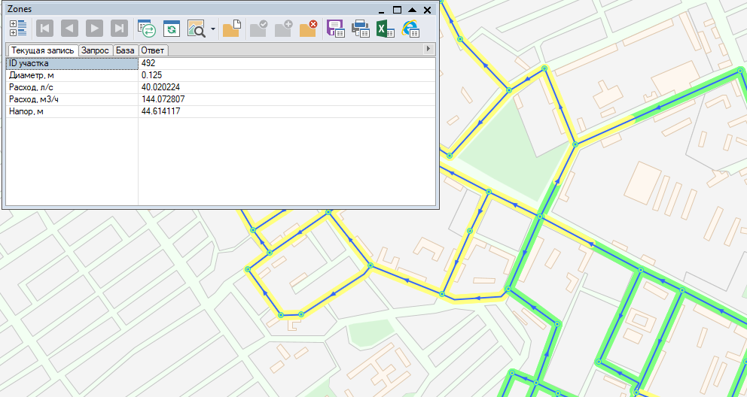This screenshot has width=747, height=397.
Task: Export the table to Excel
Action: (x=386, y=29)
